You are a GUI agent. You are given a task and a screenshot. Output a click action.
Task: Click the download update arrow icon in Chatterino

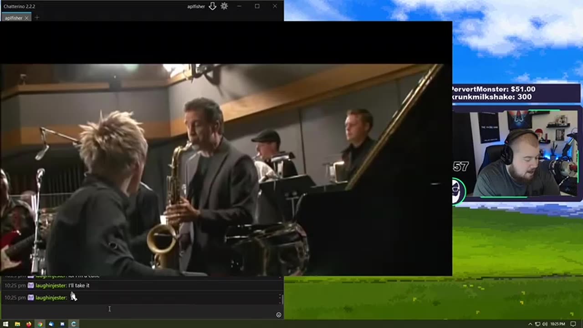(212, 6)
